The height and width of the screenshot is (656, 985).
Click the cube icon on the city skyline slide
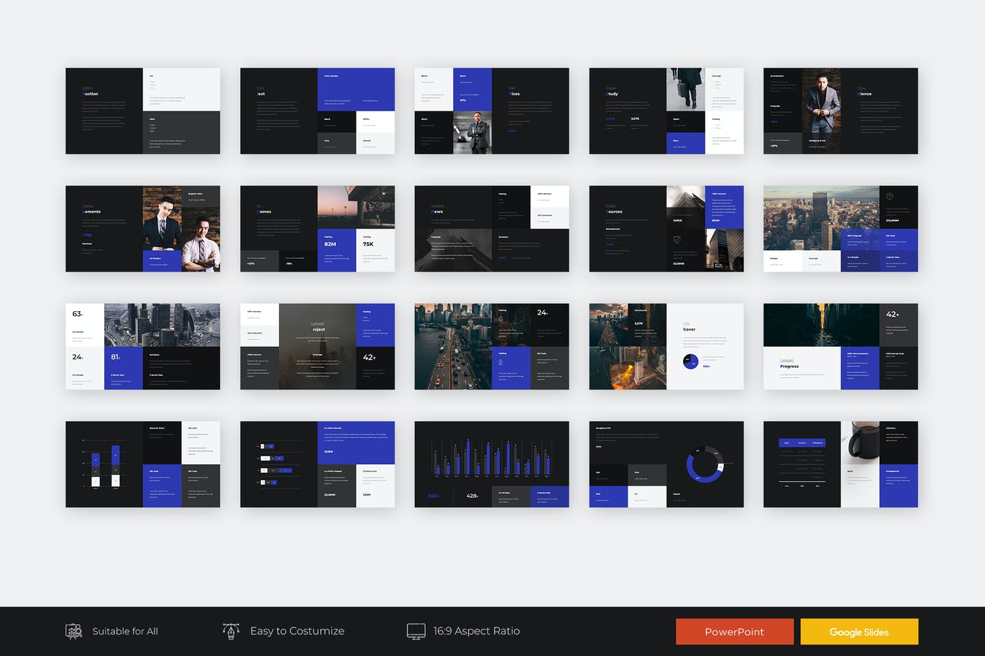click(889, 196)
